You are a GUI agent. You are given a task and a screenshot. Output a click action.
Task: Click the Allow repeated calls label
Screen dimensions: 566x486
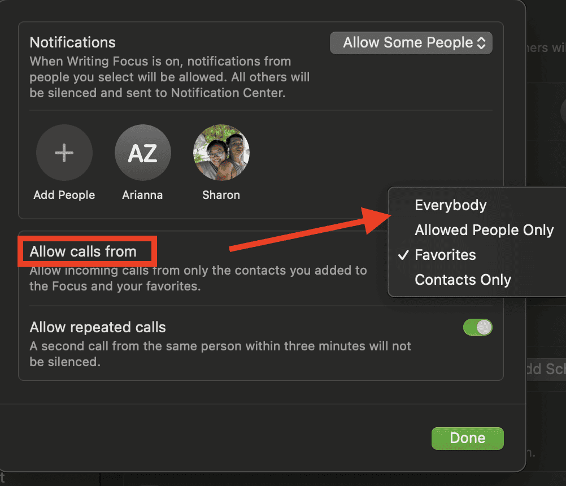(98, 327)
